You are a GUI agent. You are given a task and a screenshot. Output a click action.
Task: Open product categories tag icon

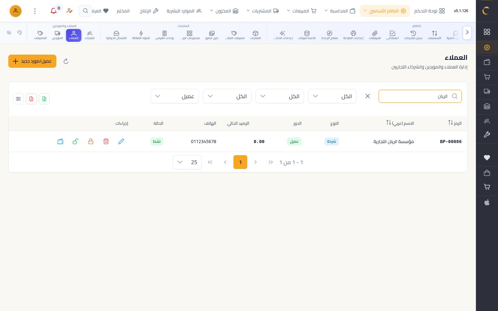pos(234,35)
